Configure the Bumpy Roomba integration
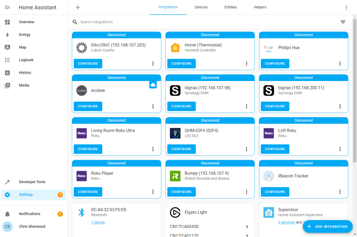357x237 pixels. (x=182, y=192)
